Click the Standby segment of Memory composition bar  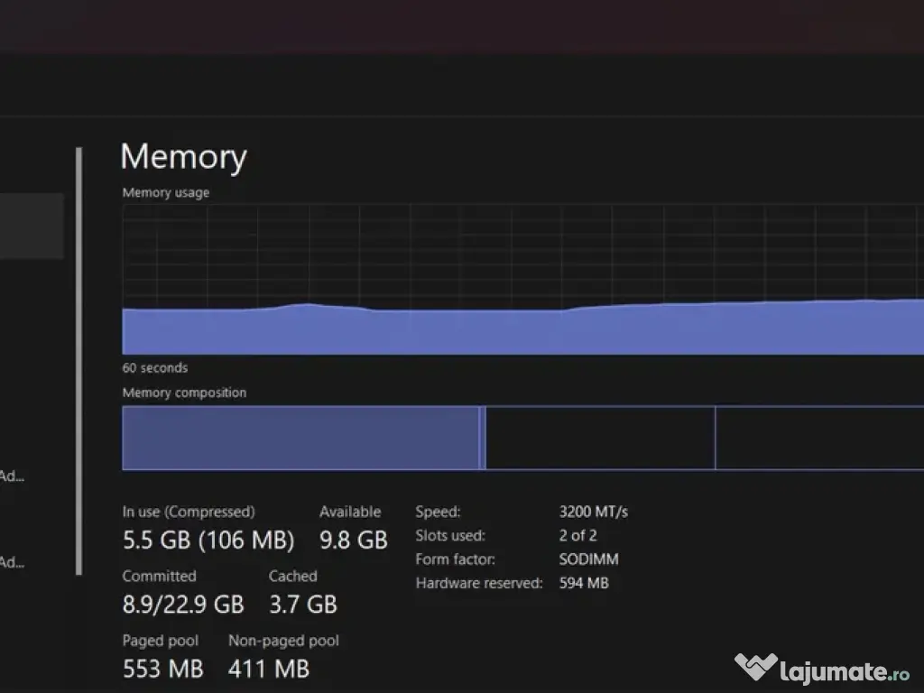coord(600,439)
